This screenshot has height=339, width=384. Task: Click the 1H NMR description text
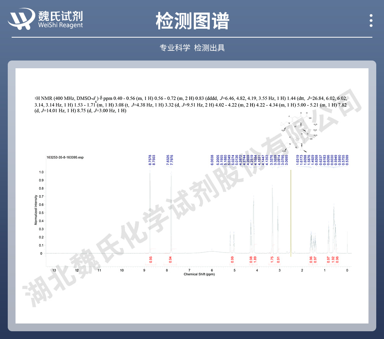(x=191, y=104)
